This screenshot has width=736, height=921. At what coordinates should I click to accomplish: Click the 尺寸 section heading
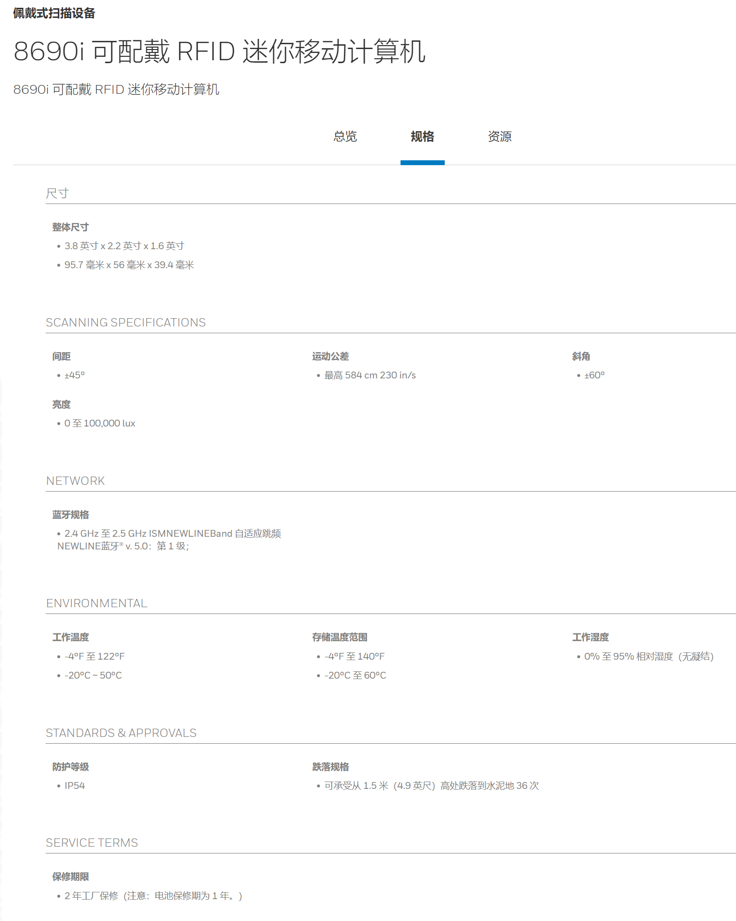tap(57, 193)
